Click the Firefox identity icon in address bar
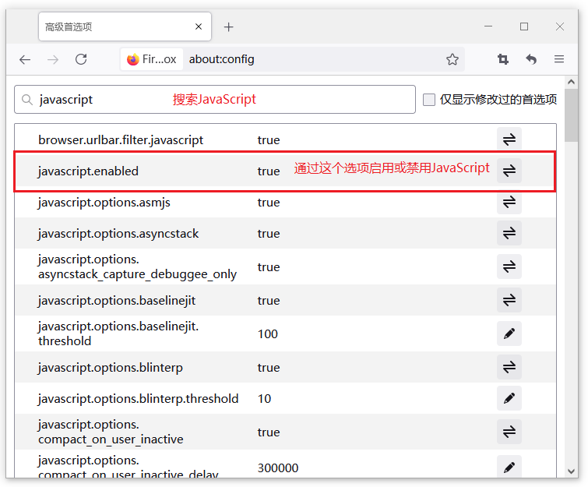 [133, 59]
